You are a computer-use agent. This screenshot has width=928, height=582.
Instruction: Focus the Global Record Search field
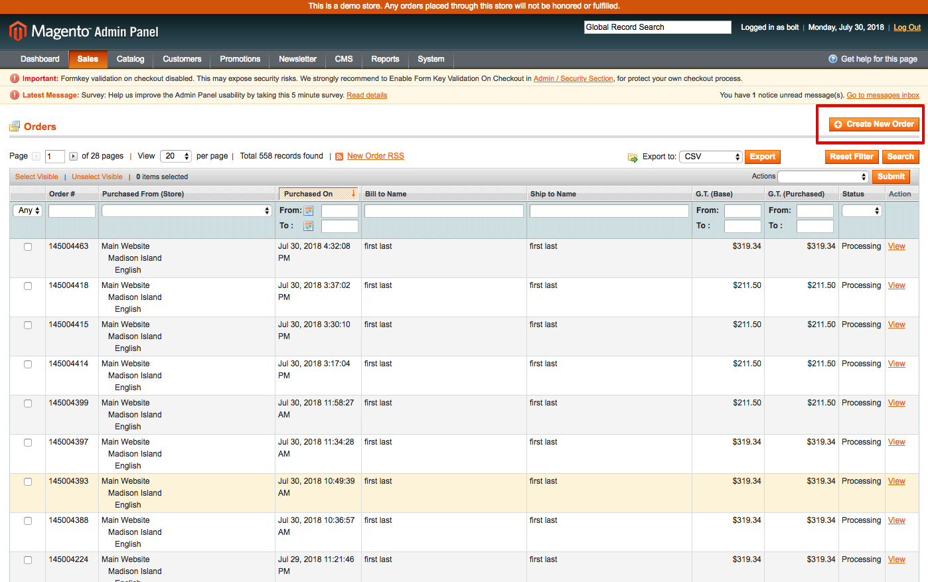click(658, 27)
